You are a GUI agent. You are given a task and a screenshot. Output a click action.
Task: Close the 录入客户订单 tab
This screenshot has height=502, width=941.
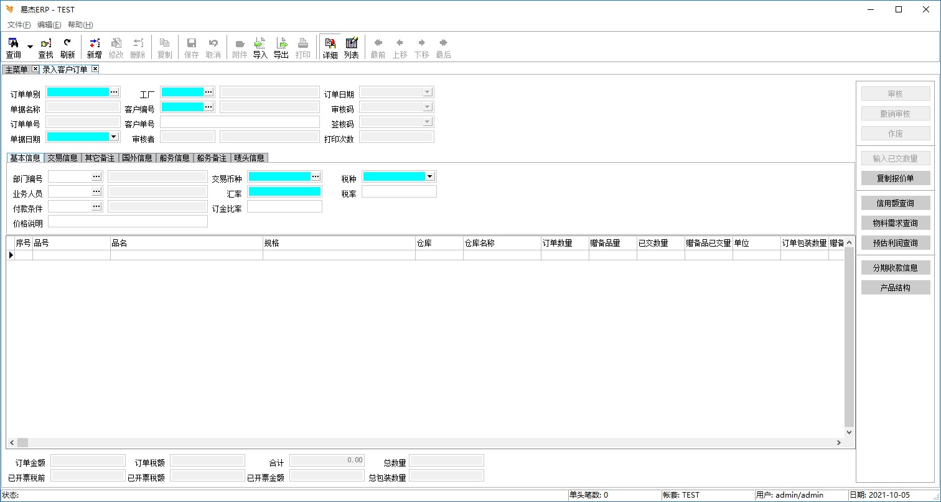(x=95, y=69)
